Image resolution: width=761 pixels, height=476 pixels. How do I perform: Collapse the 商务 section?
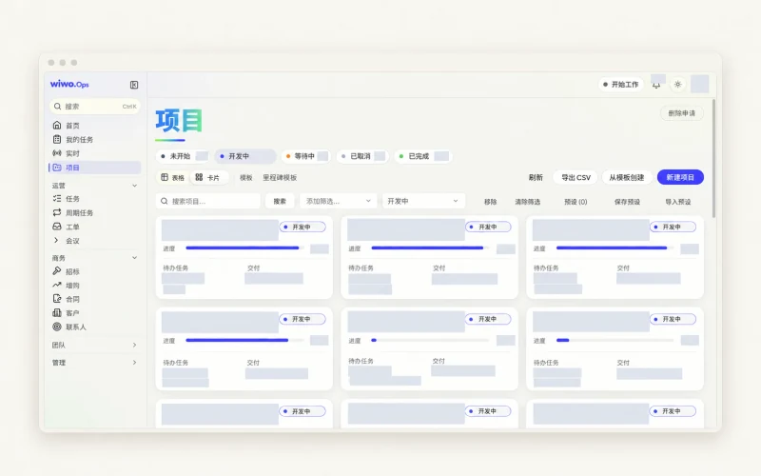tap(134, 258)
